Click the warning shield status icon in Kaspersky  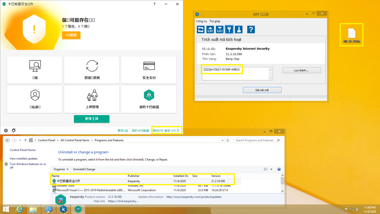tap(34, 29)
